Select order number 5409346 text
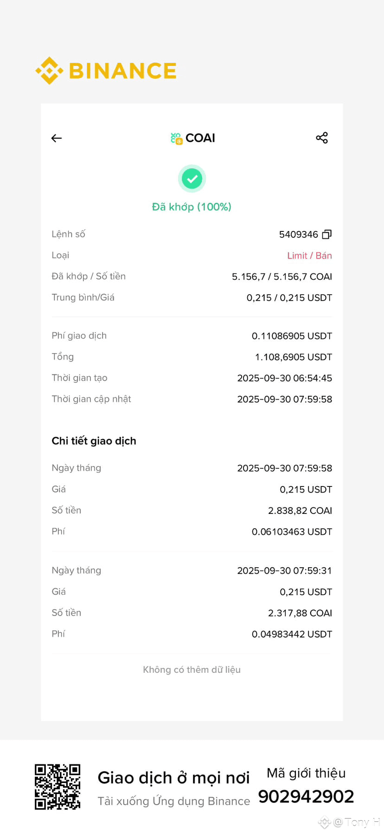384x834 pixels. coord(299,234)
